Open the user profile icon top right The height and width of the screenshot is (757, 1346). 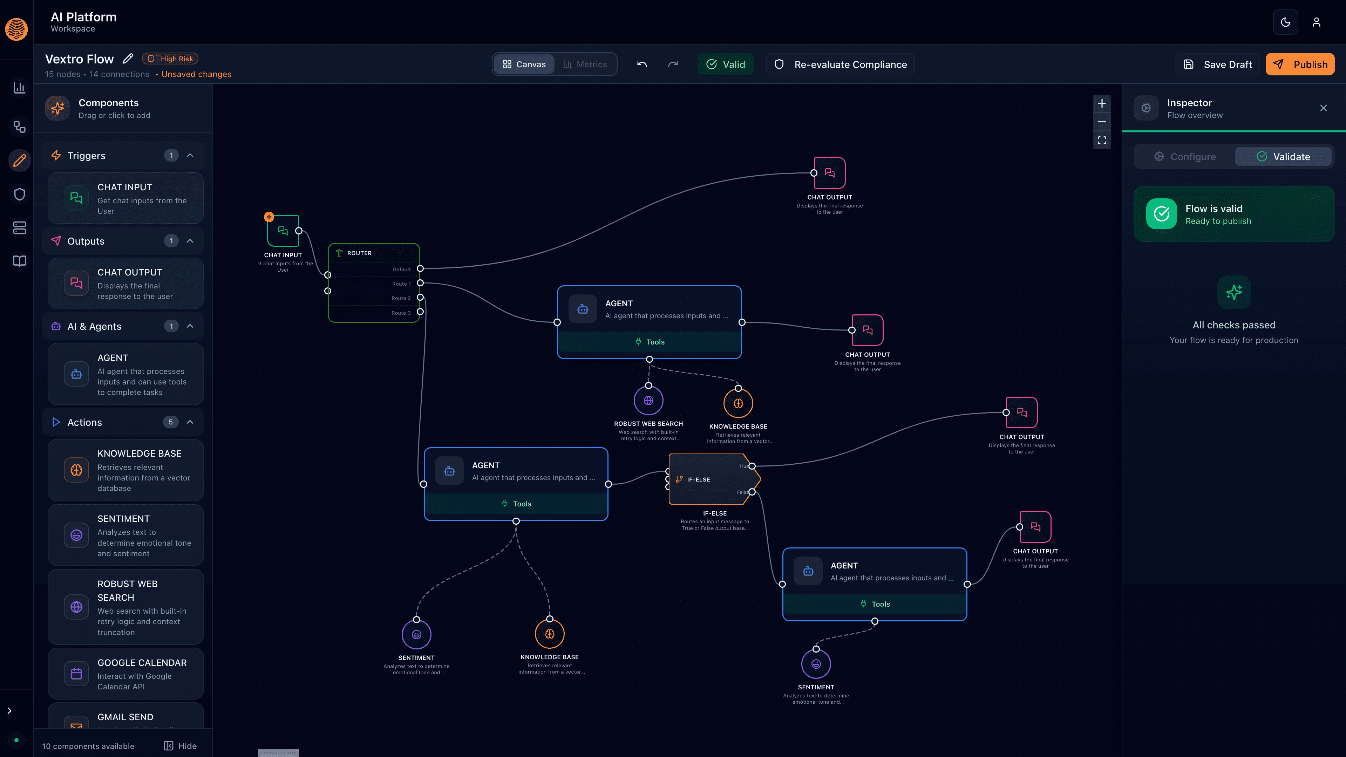pyautogui.click(x=1317, y=22)
